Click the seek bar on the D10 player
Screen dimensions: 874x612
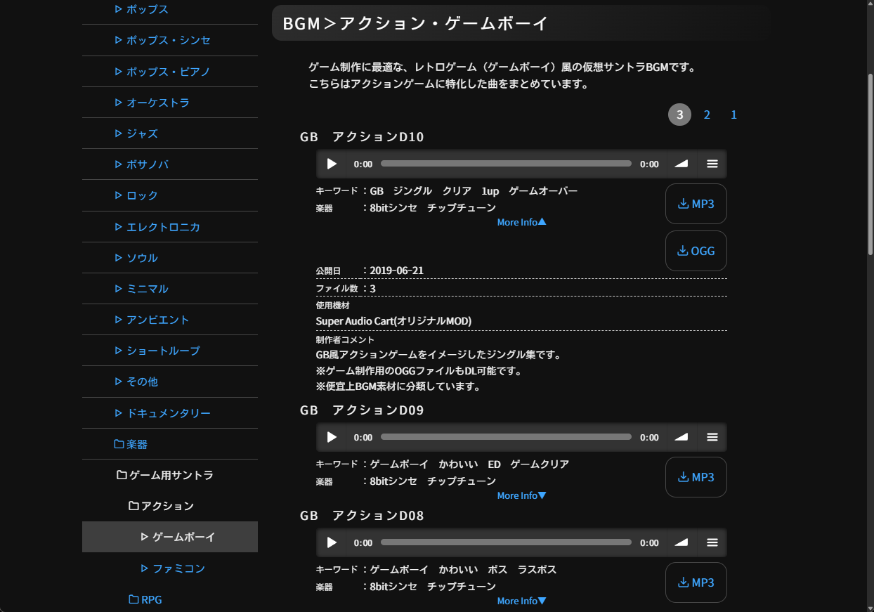point(506,163)
